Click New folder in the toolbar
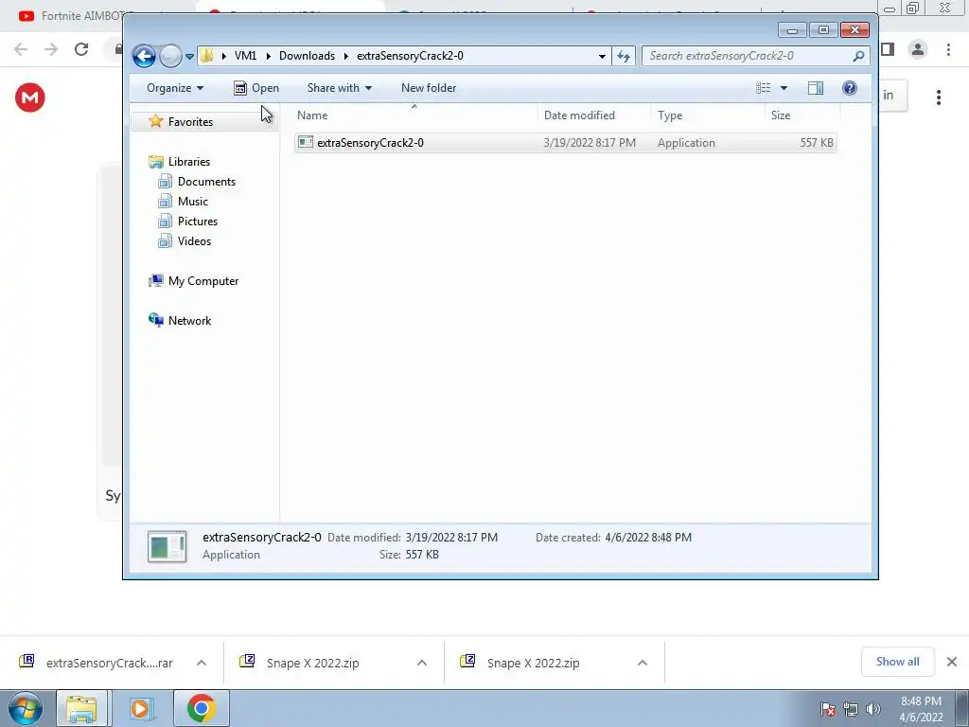Viewport: 969px width, 727px height. [x=429, y=88]
